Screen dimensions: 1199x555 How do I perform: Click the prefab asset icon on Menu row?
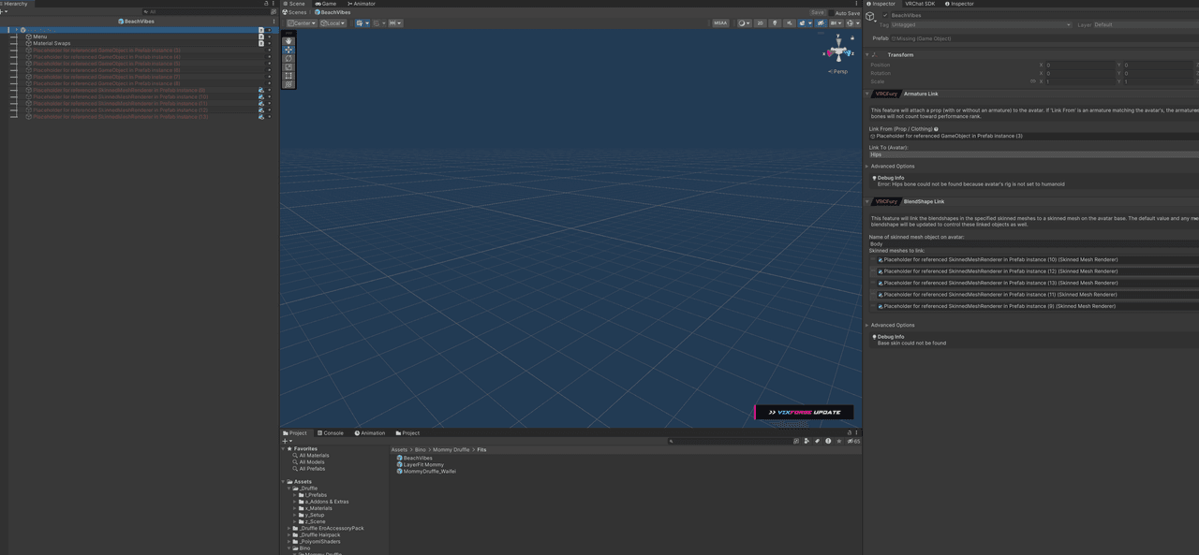click(261, 37)
